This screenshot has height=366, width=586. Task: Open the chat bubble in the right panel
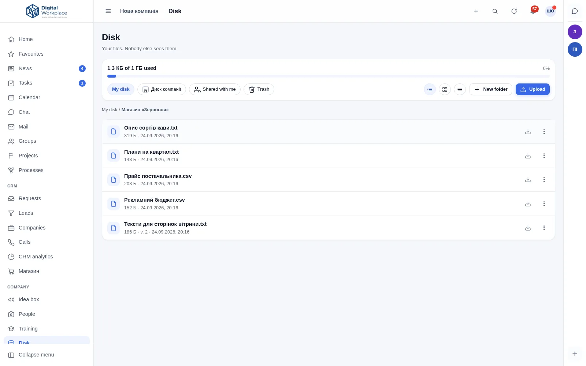pos(575,11)
